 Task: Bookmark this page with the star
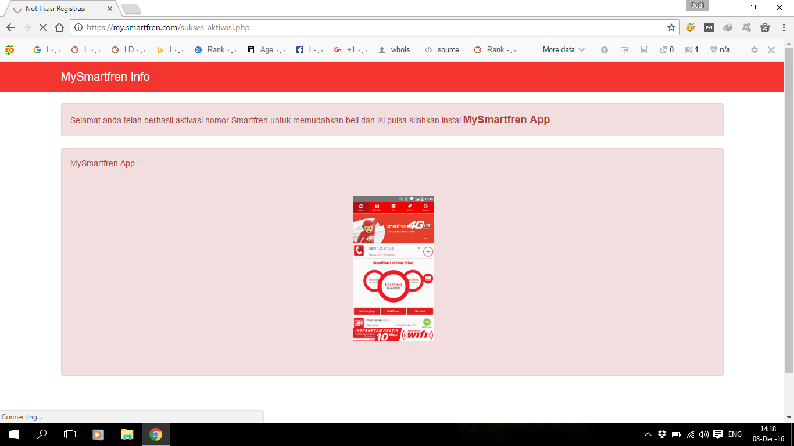coord(671,27)
